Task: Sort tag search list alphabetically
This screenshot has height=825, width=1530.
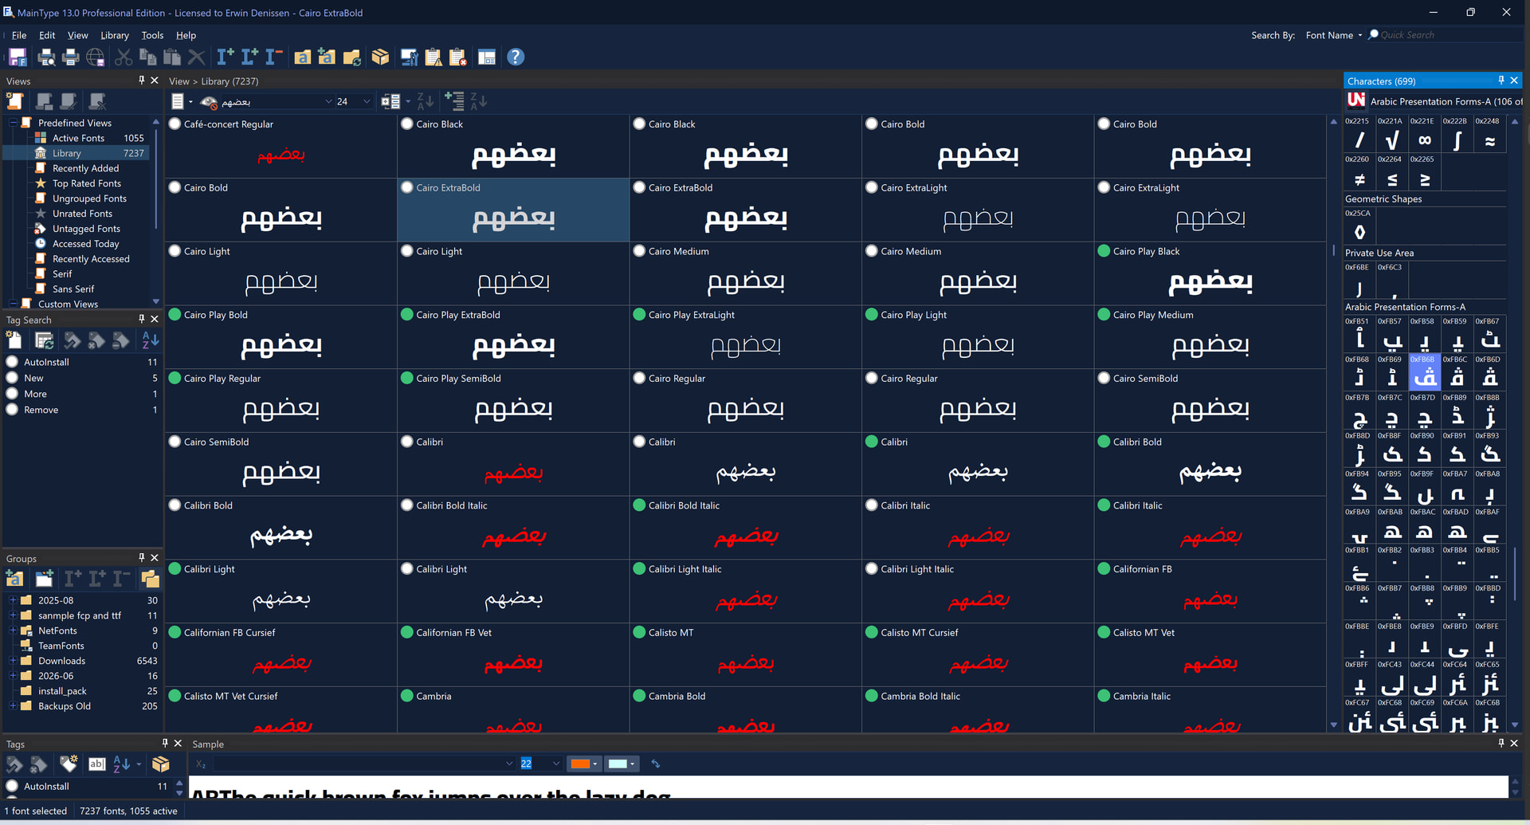Action: coord(150,340)
